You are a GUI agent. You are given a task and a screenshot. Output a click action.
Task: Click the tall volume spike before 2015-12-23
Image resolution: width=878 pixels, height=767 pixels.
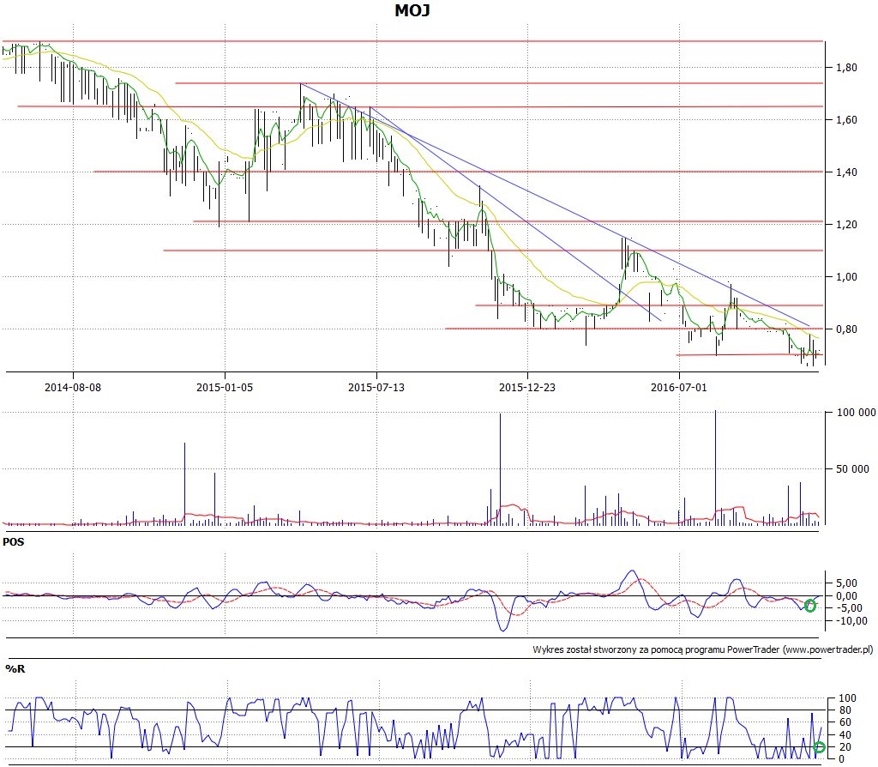click(500, 469)
